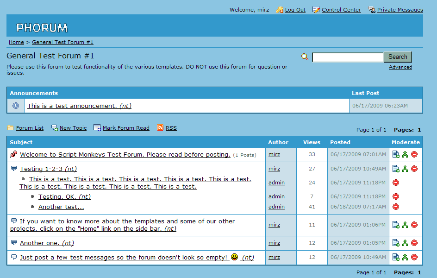Click merge icon for 'Just post a few' topic
The width and height of the screenshot is (437, 278).
point(405,257)
